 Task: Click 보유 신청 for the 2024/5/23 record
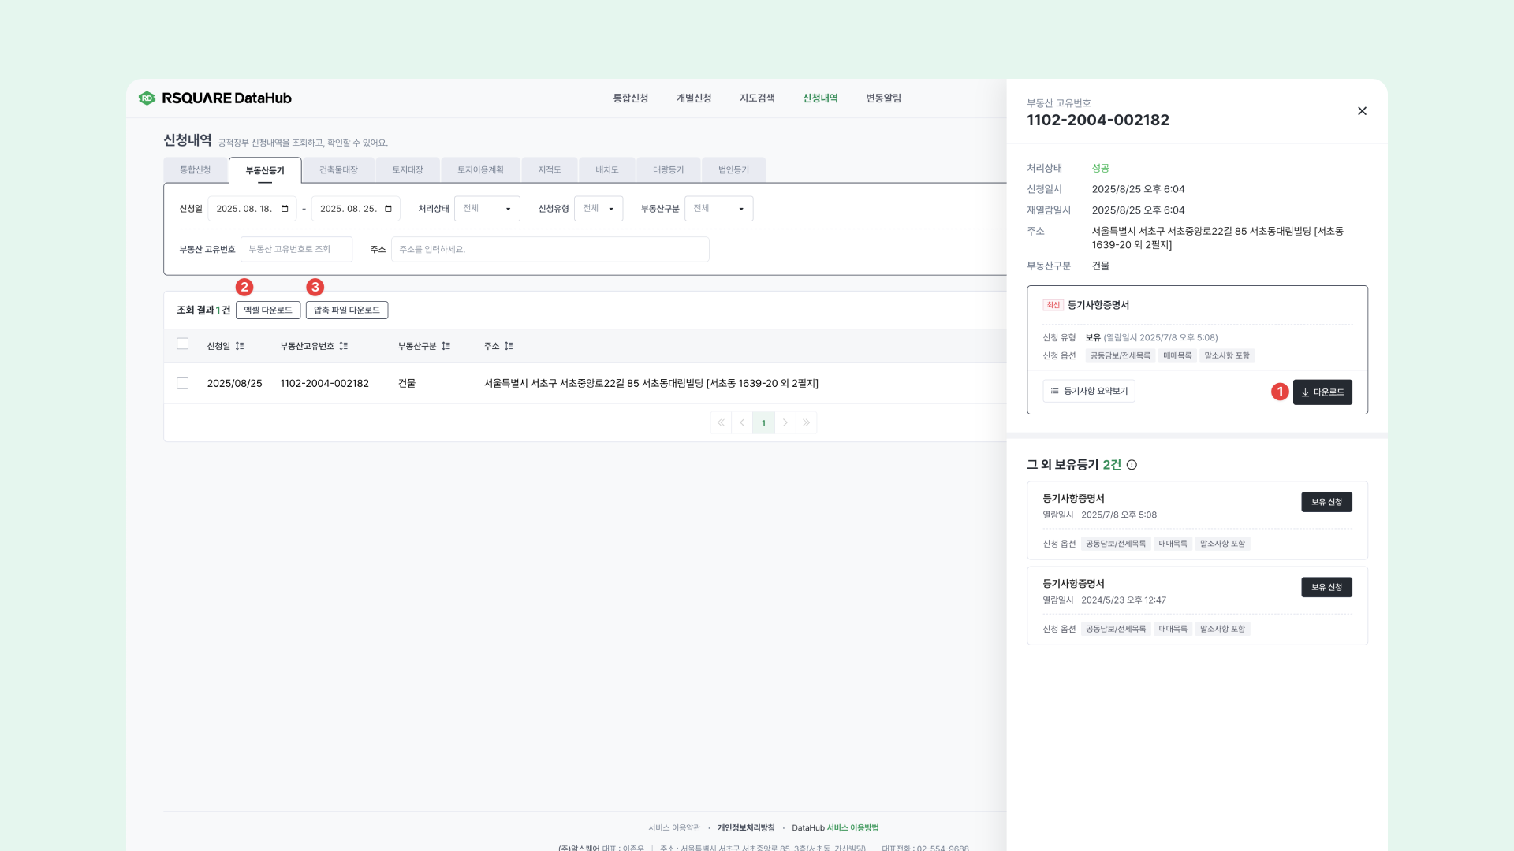click(1326, 588)
